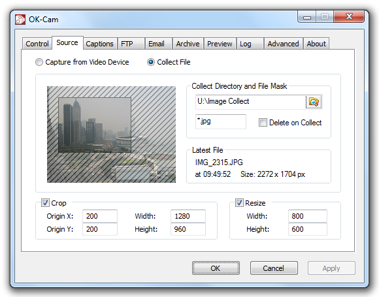This screenshot has height=297, width=379.
Task: Click the collect directory path field
Action: click(251, 102)
